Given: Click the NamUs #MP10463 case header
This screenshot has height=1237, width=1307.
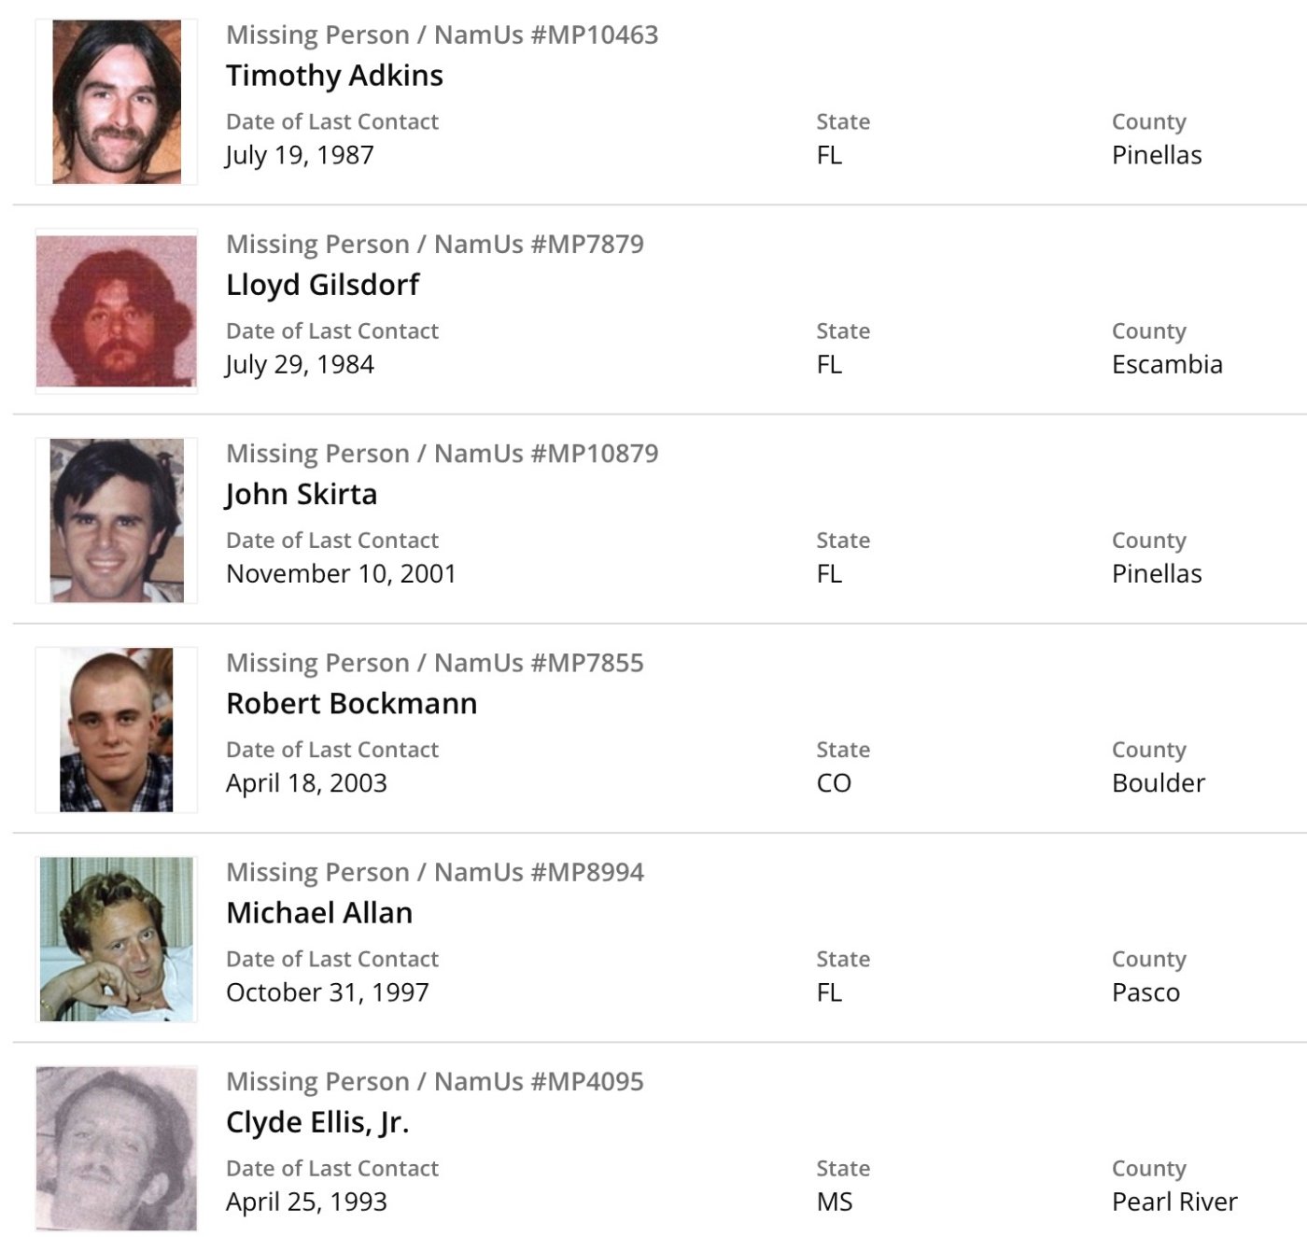Looking at the screenshot, I should pos(442,35).
